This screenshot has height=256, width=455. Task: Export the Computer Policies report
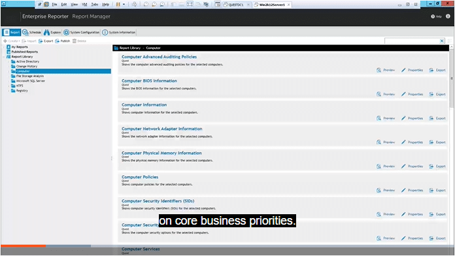(437, 191)
